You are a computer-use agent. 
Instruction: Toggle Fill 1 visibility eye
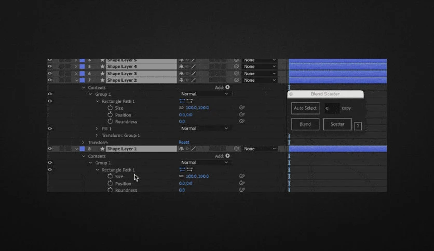point(50,128)
